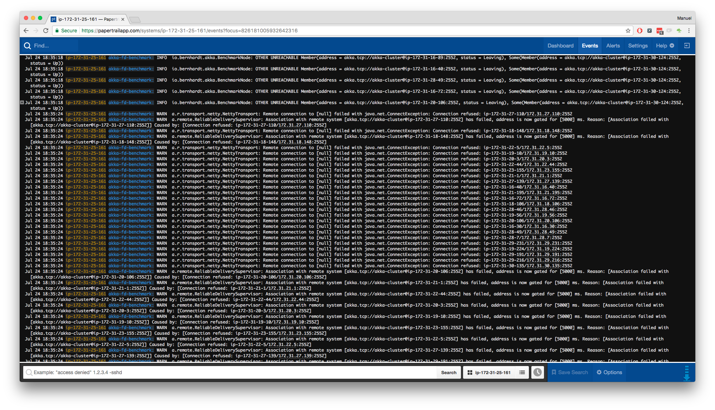Open the seek-to-time clock button
The height and width of the screenshot is (410, 715).
point(537,372)
